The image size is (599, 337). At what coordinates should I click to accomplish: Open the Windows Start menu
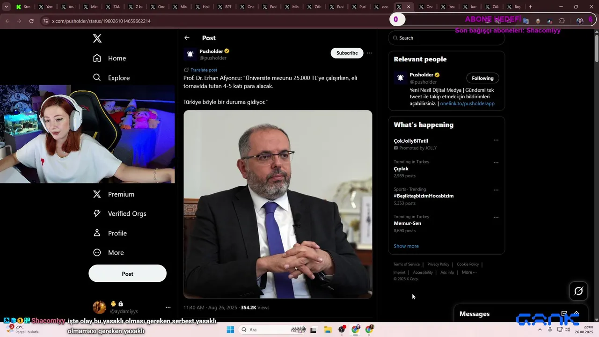pos(230,330)
